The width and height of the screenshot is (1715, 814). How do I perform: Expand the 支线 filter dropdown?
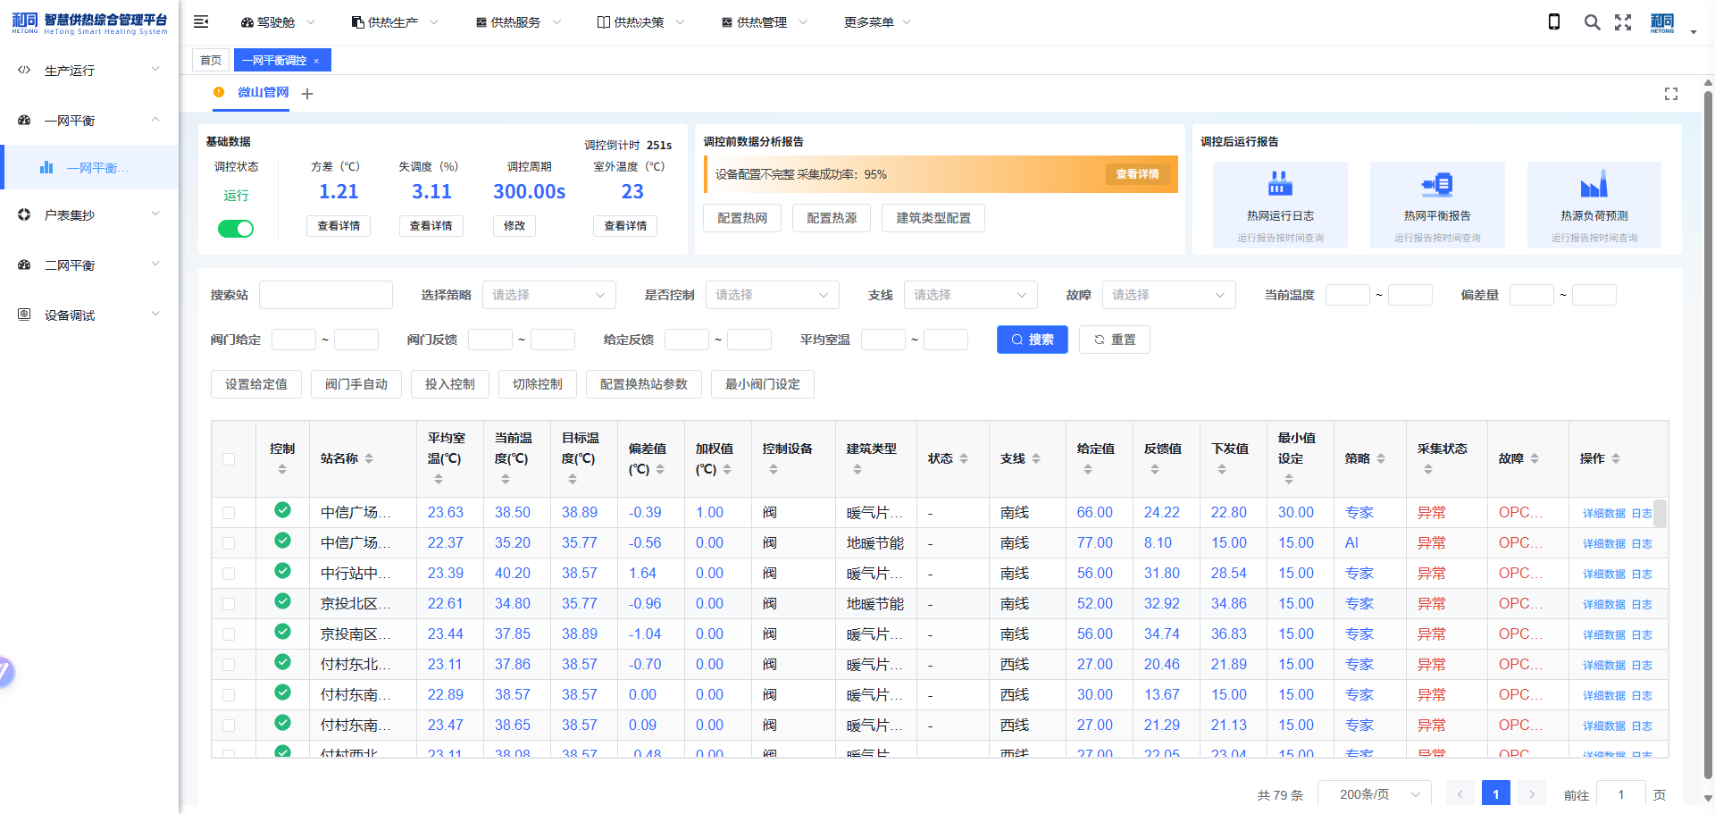click(970, 294)
